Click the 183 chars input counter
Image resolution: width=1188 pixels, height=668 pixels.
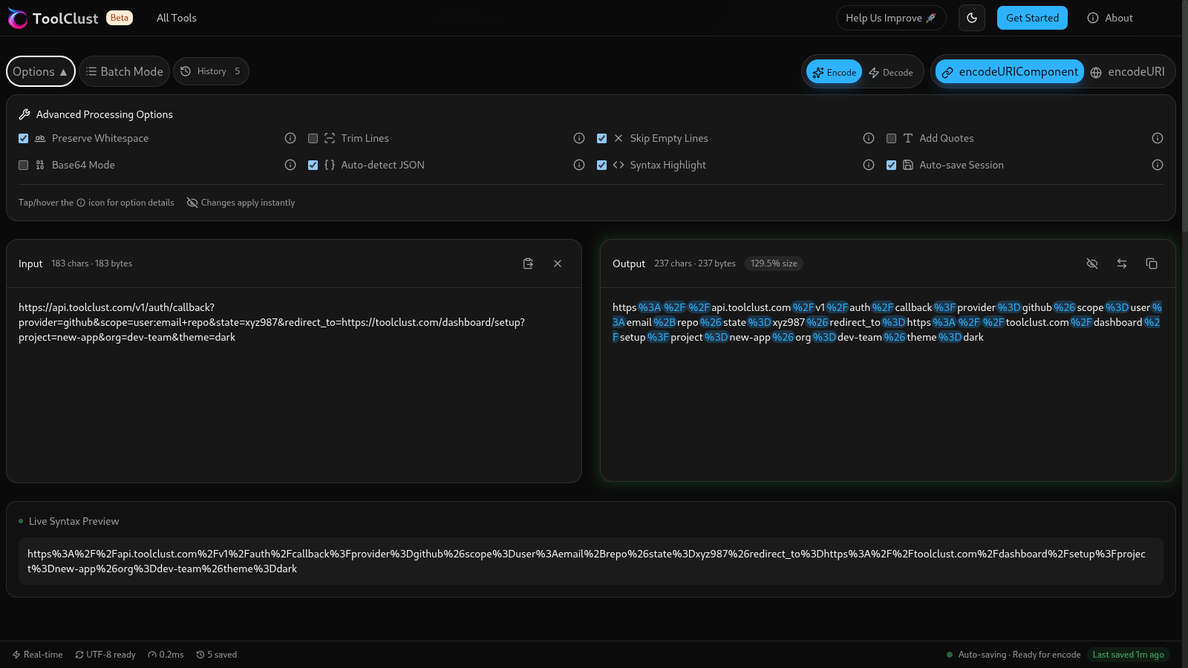click(92, 263)
